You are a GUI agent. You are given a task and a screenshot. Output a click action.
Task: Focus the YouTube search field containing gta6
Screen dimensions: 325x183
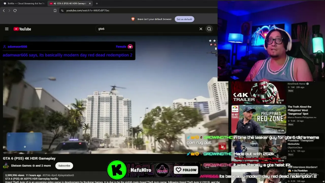(x=147, y=29)
